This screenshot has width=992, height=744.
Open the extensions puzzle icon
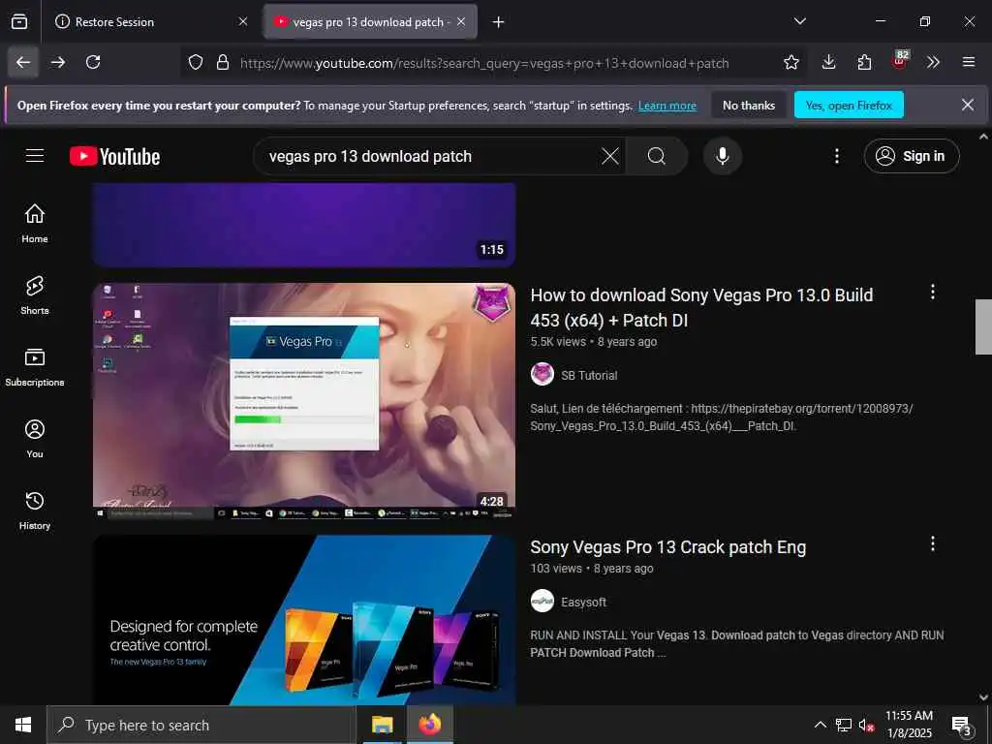[x=864, y=62]
